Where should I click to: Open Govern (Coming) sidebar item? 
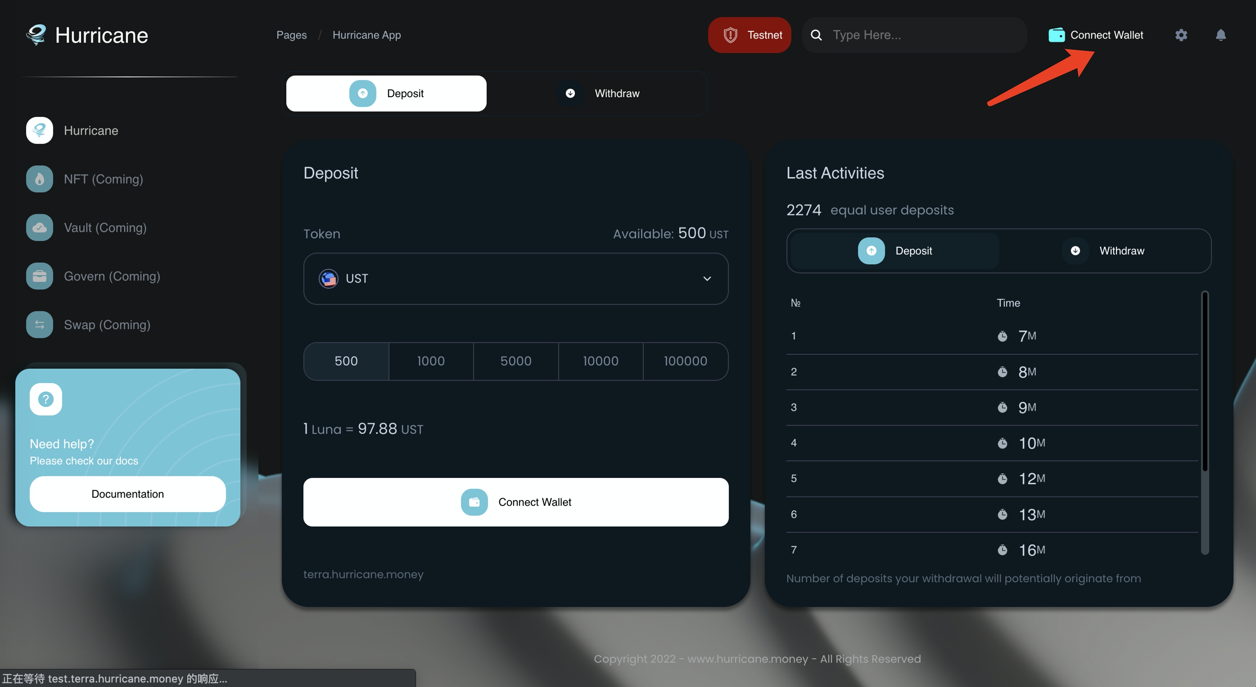click(x=112, y=276)
